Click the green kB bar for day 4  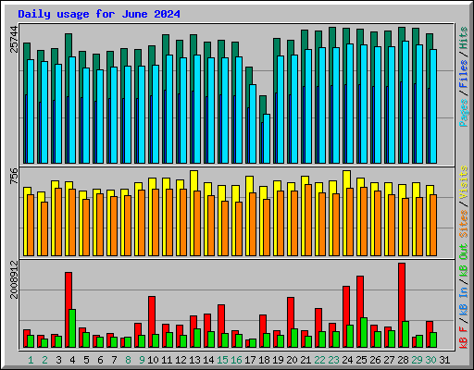[72, 328]
